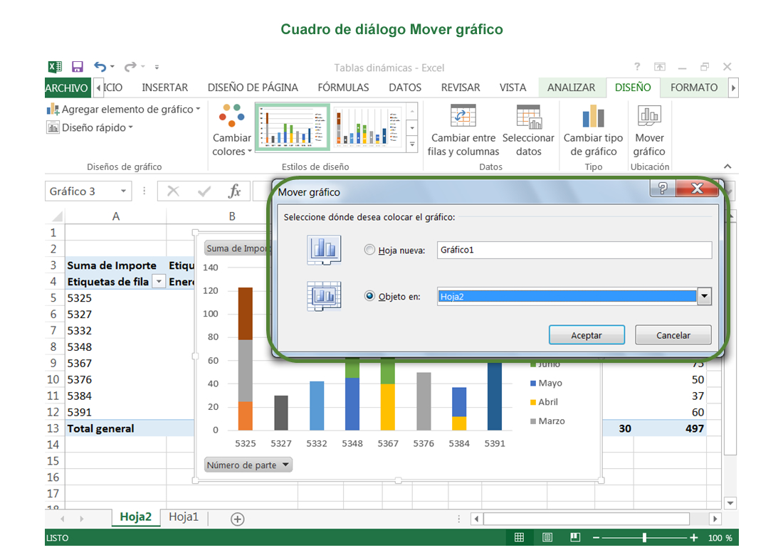
Task: Click the Redo arrow icon
Action: pyautogui.click(x=130, y=67)
